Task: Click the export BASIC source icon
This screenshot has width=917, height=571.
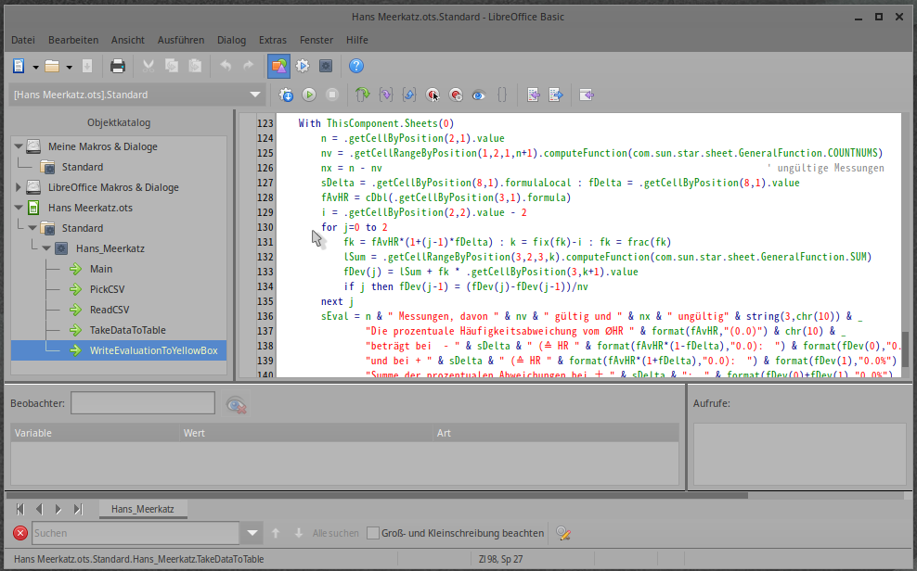Action: point(556,95)
